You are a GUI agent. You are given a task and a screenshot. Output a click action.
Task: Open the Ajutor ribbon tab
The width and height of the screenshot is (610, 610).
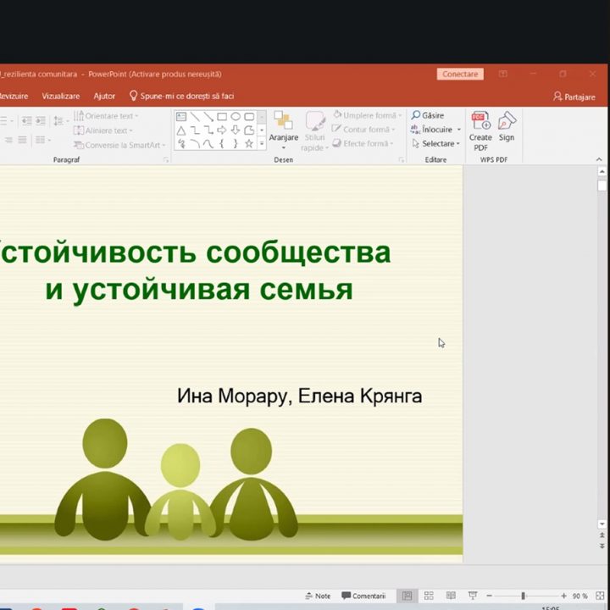(104, 97)
